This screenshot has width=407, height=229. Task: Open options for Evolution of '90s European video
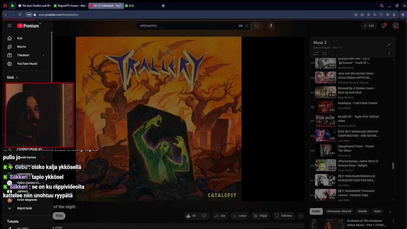[393, 221]
